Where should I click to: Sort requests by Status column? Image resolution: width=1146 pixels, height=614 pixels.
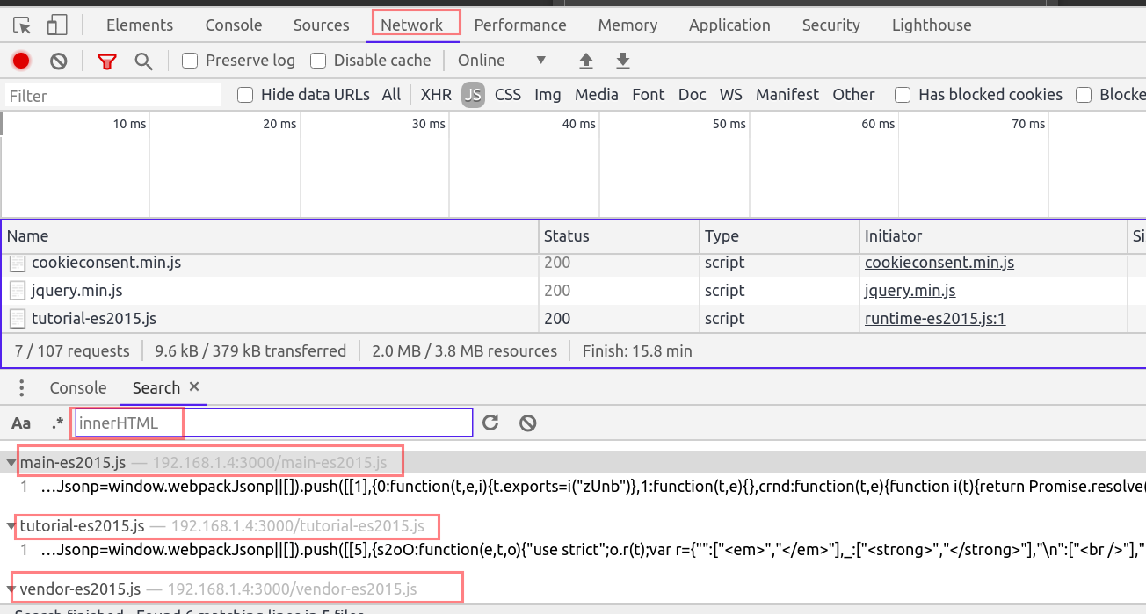[619, 235]
